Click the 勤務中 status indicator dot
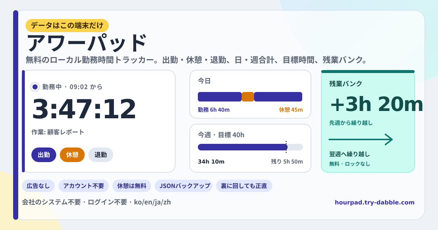Screen dimensions: 438x230 click(x=35, y=87)
